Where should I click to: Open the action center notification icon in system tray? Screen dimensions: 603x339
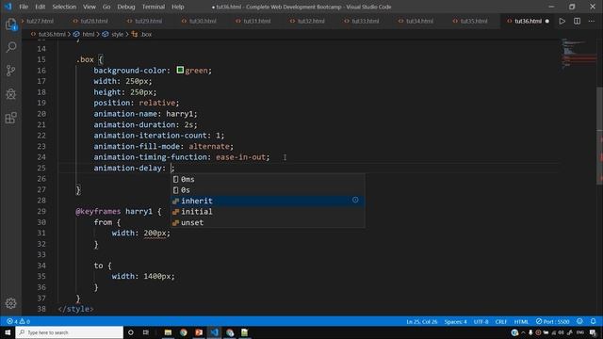[593, 332]
